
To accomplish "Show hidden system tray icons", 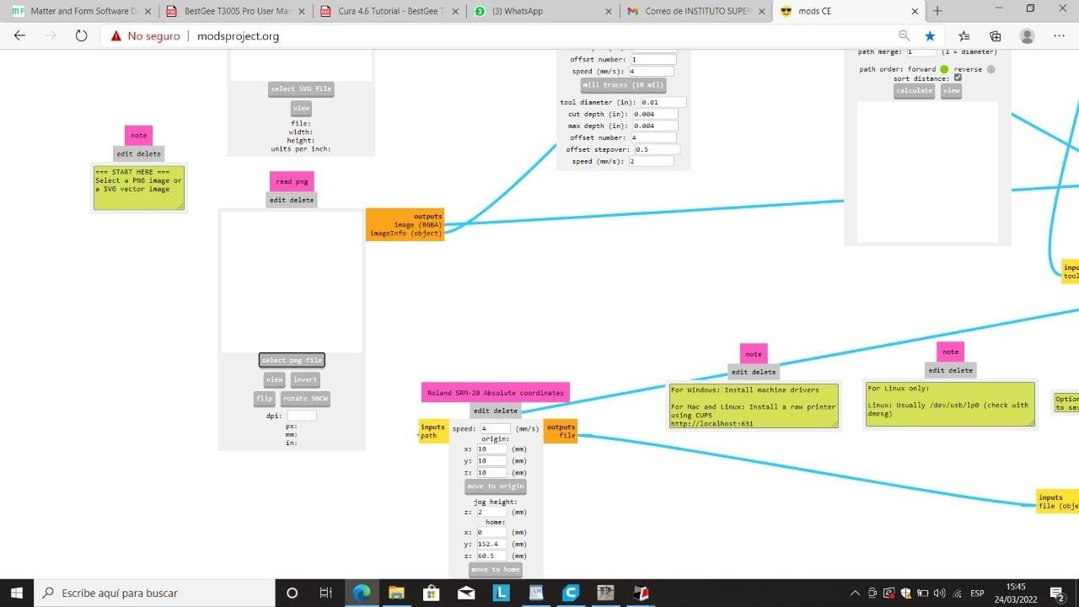I will [856, 593].
